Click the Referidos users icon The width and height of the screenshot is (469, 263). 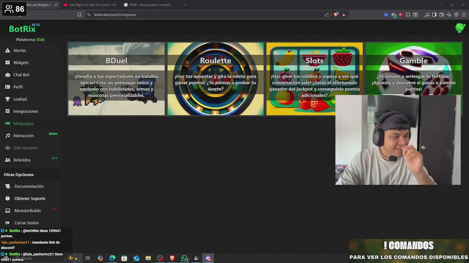click(x=7, y=160)
